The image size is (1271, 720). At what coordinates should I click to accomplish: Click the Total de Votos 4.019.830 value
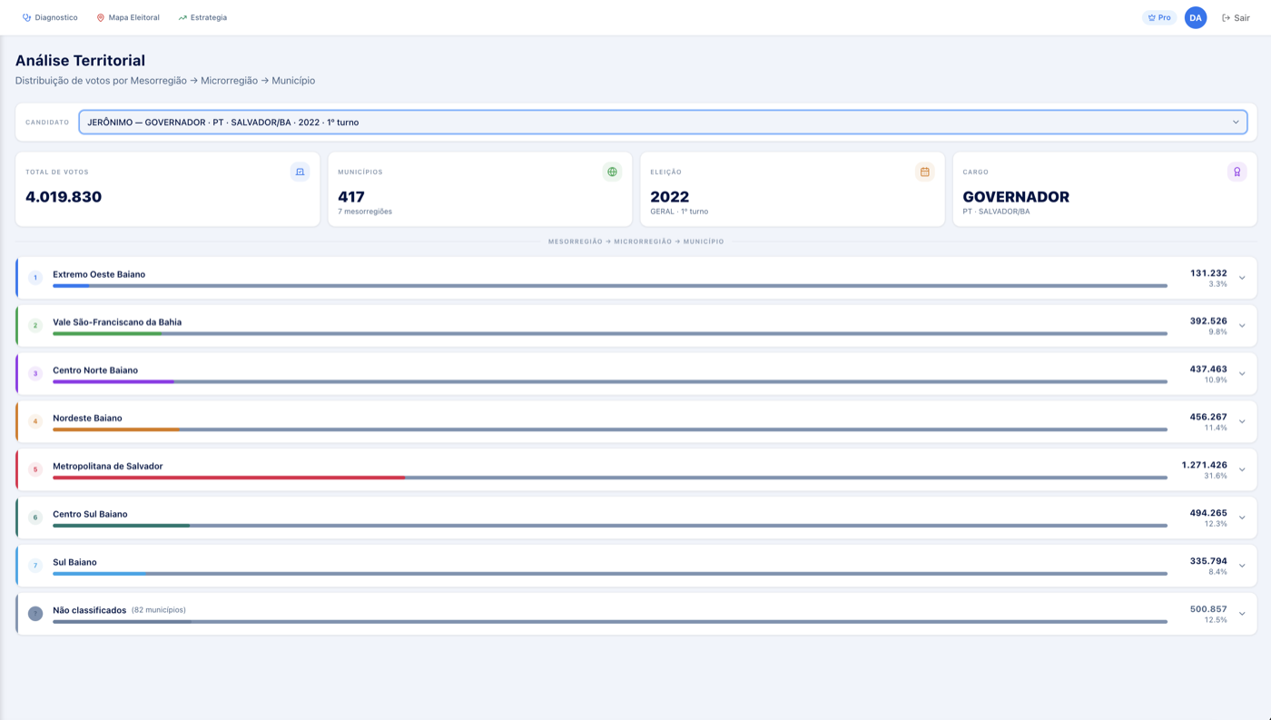pos(64,197)
